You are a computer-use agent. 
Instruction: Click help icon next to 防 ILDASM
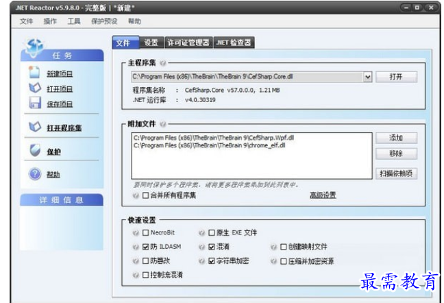[136, 247]
